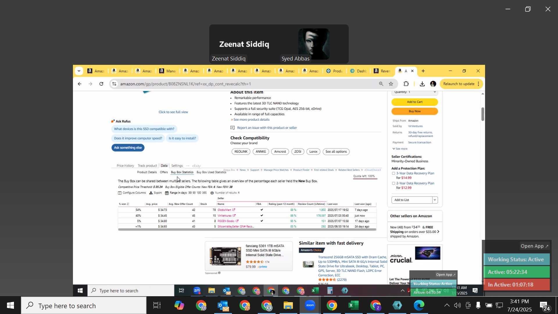Show hidden icons in the outer system tray
The height and width of the screenshot is (314, 558).
447,306
